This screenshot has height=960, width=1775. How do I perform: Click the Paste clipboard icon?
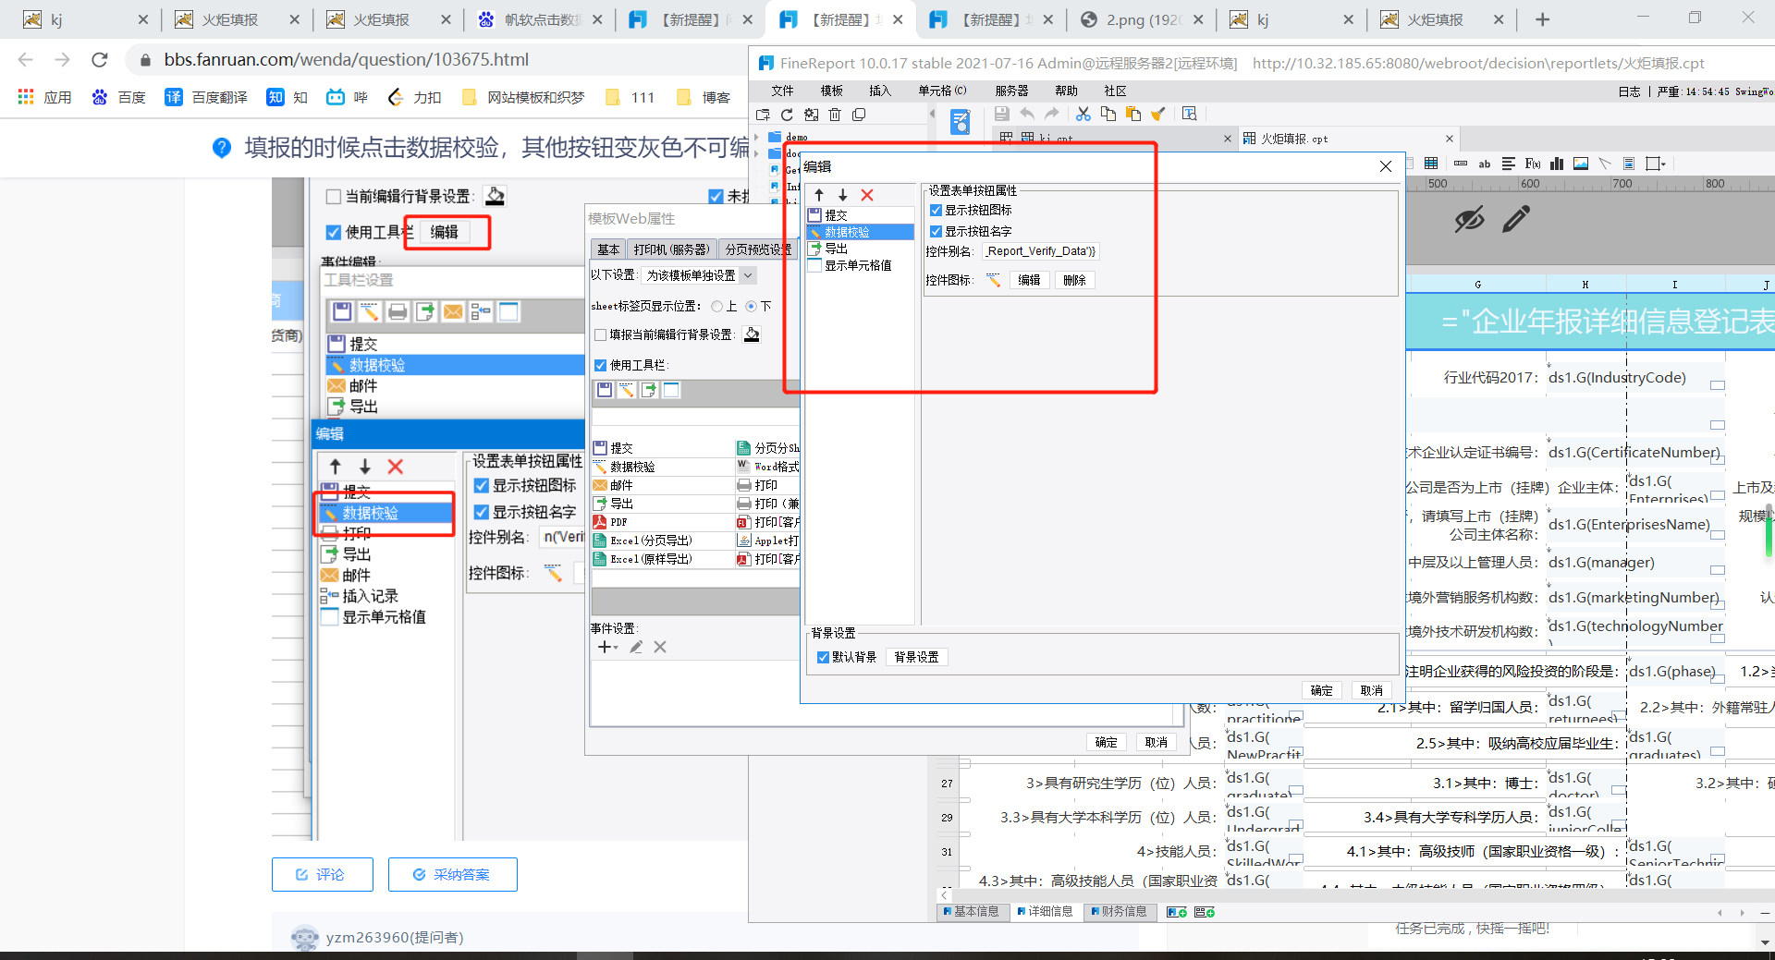[1132, 114]
